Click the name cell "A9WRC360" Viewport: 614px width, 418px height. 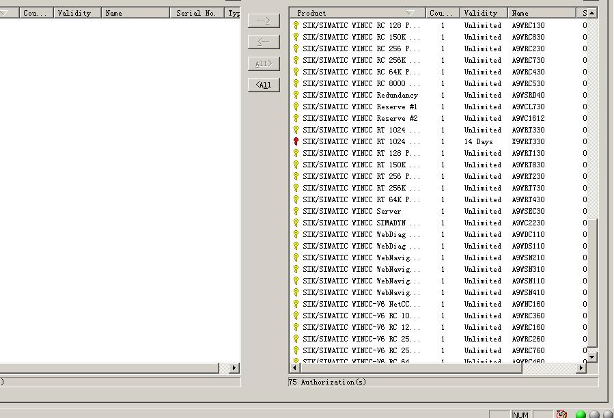(528, 316)
